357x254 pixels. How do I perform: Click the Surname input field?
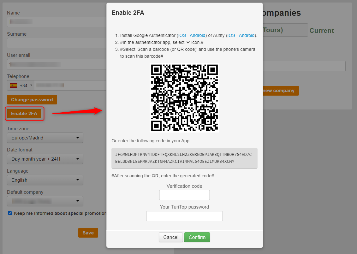[57, 43]
